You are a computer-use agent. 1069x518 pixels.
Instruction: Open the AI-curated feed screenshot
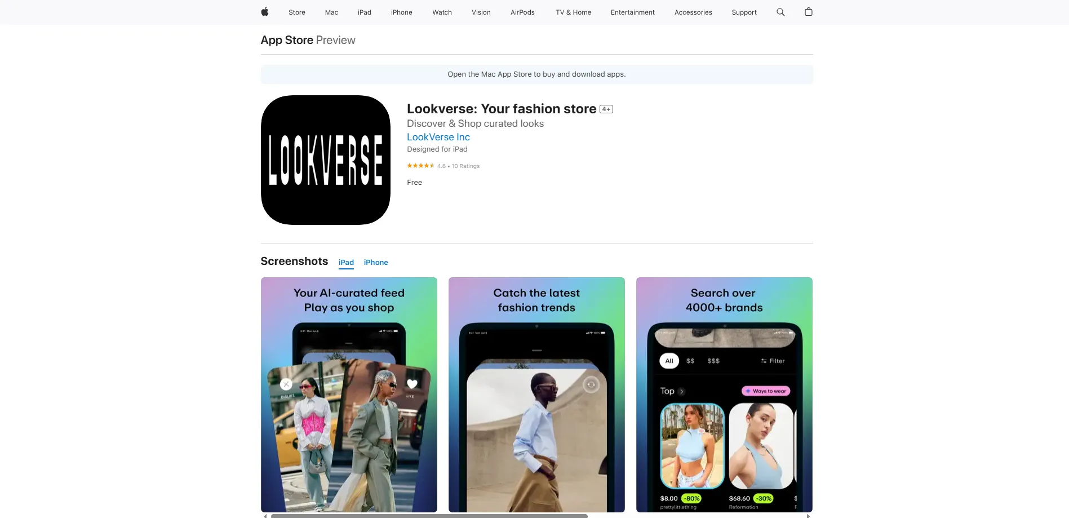pos(349,395)
